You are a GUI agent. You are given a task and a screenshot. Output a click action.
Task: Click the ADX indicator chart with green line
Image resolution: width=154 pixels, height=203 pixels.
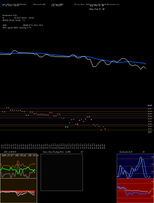[x=18, y=166]
